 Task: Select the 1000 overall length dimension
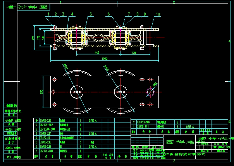pyautogui.click(x=105, y=59)
